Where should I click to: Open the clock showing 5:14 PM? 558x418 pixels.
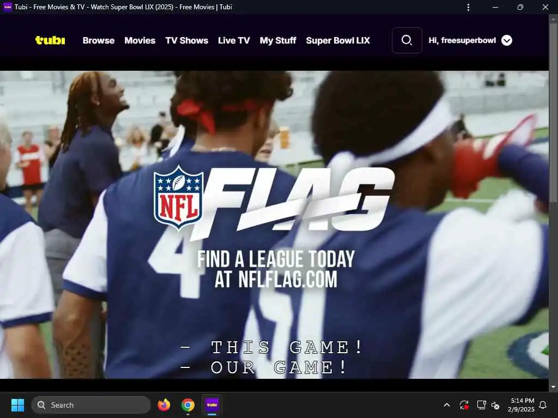click(x=521, y=405)
